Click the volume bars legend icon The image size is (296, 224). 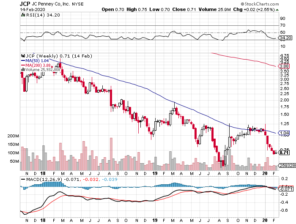23,70
